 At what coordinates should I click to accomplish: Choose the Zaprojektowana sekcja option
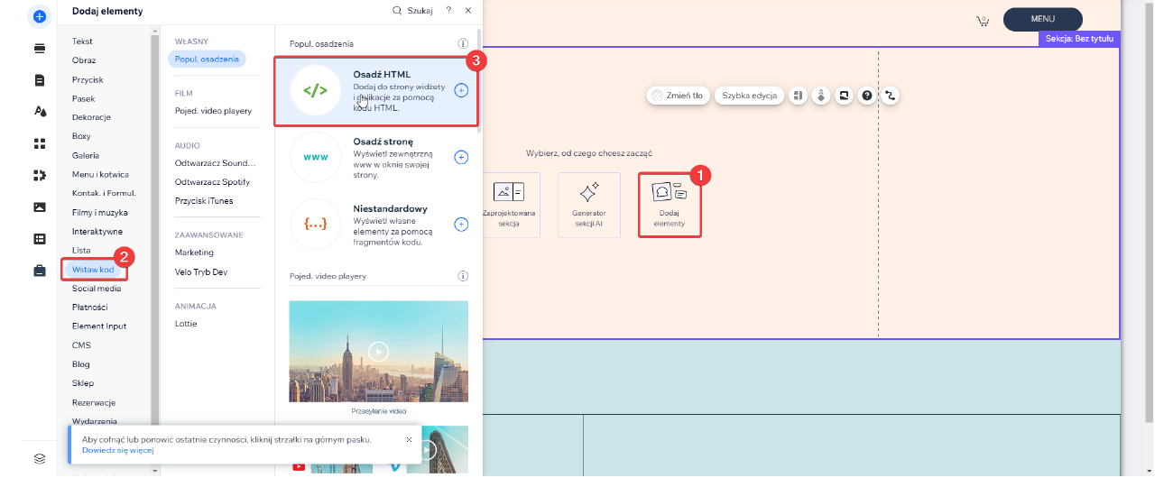click(509, 205)
